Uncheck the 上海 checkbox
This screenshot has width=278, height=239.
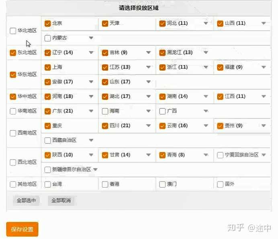[x=48, y=67]
